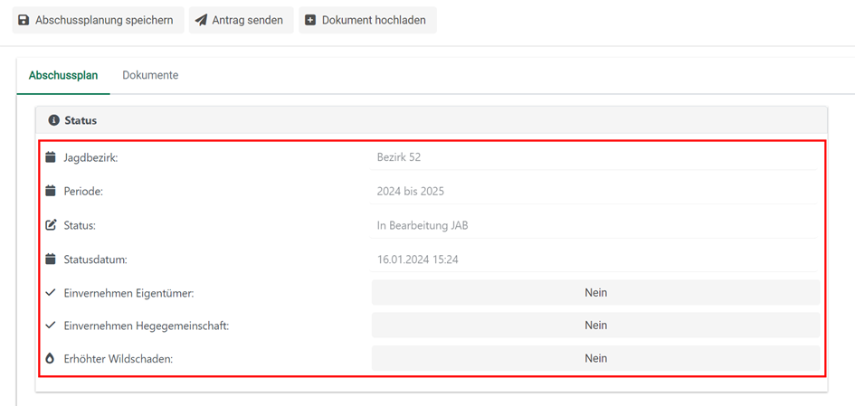Click the edit pencil icon beside Status
855x406 pixels.
(51, 225)
